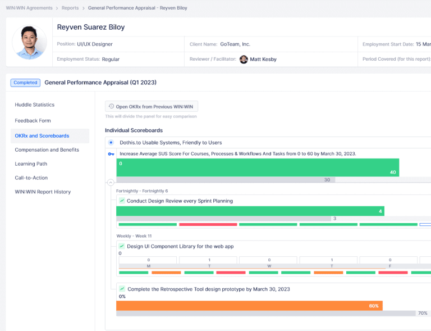Click trend icon beside Design UI Component Library
The height and width of the screenshot is (331, 431).
pyautogui.click(x=122, y=246)
